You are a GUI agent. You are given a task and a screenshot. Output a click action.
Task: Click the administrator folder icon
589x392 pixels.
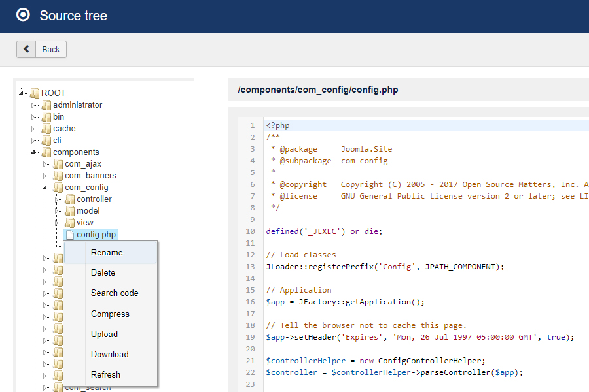tap(46, 105)
